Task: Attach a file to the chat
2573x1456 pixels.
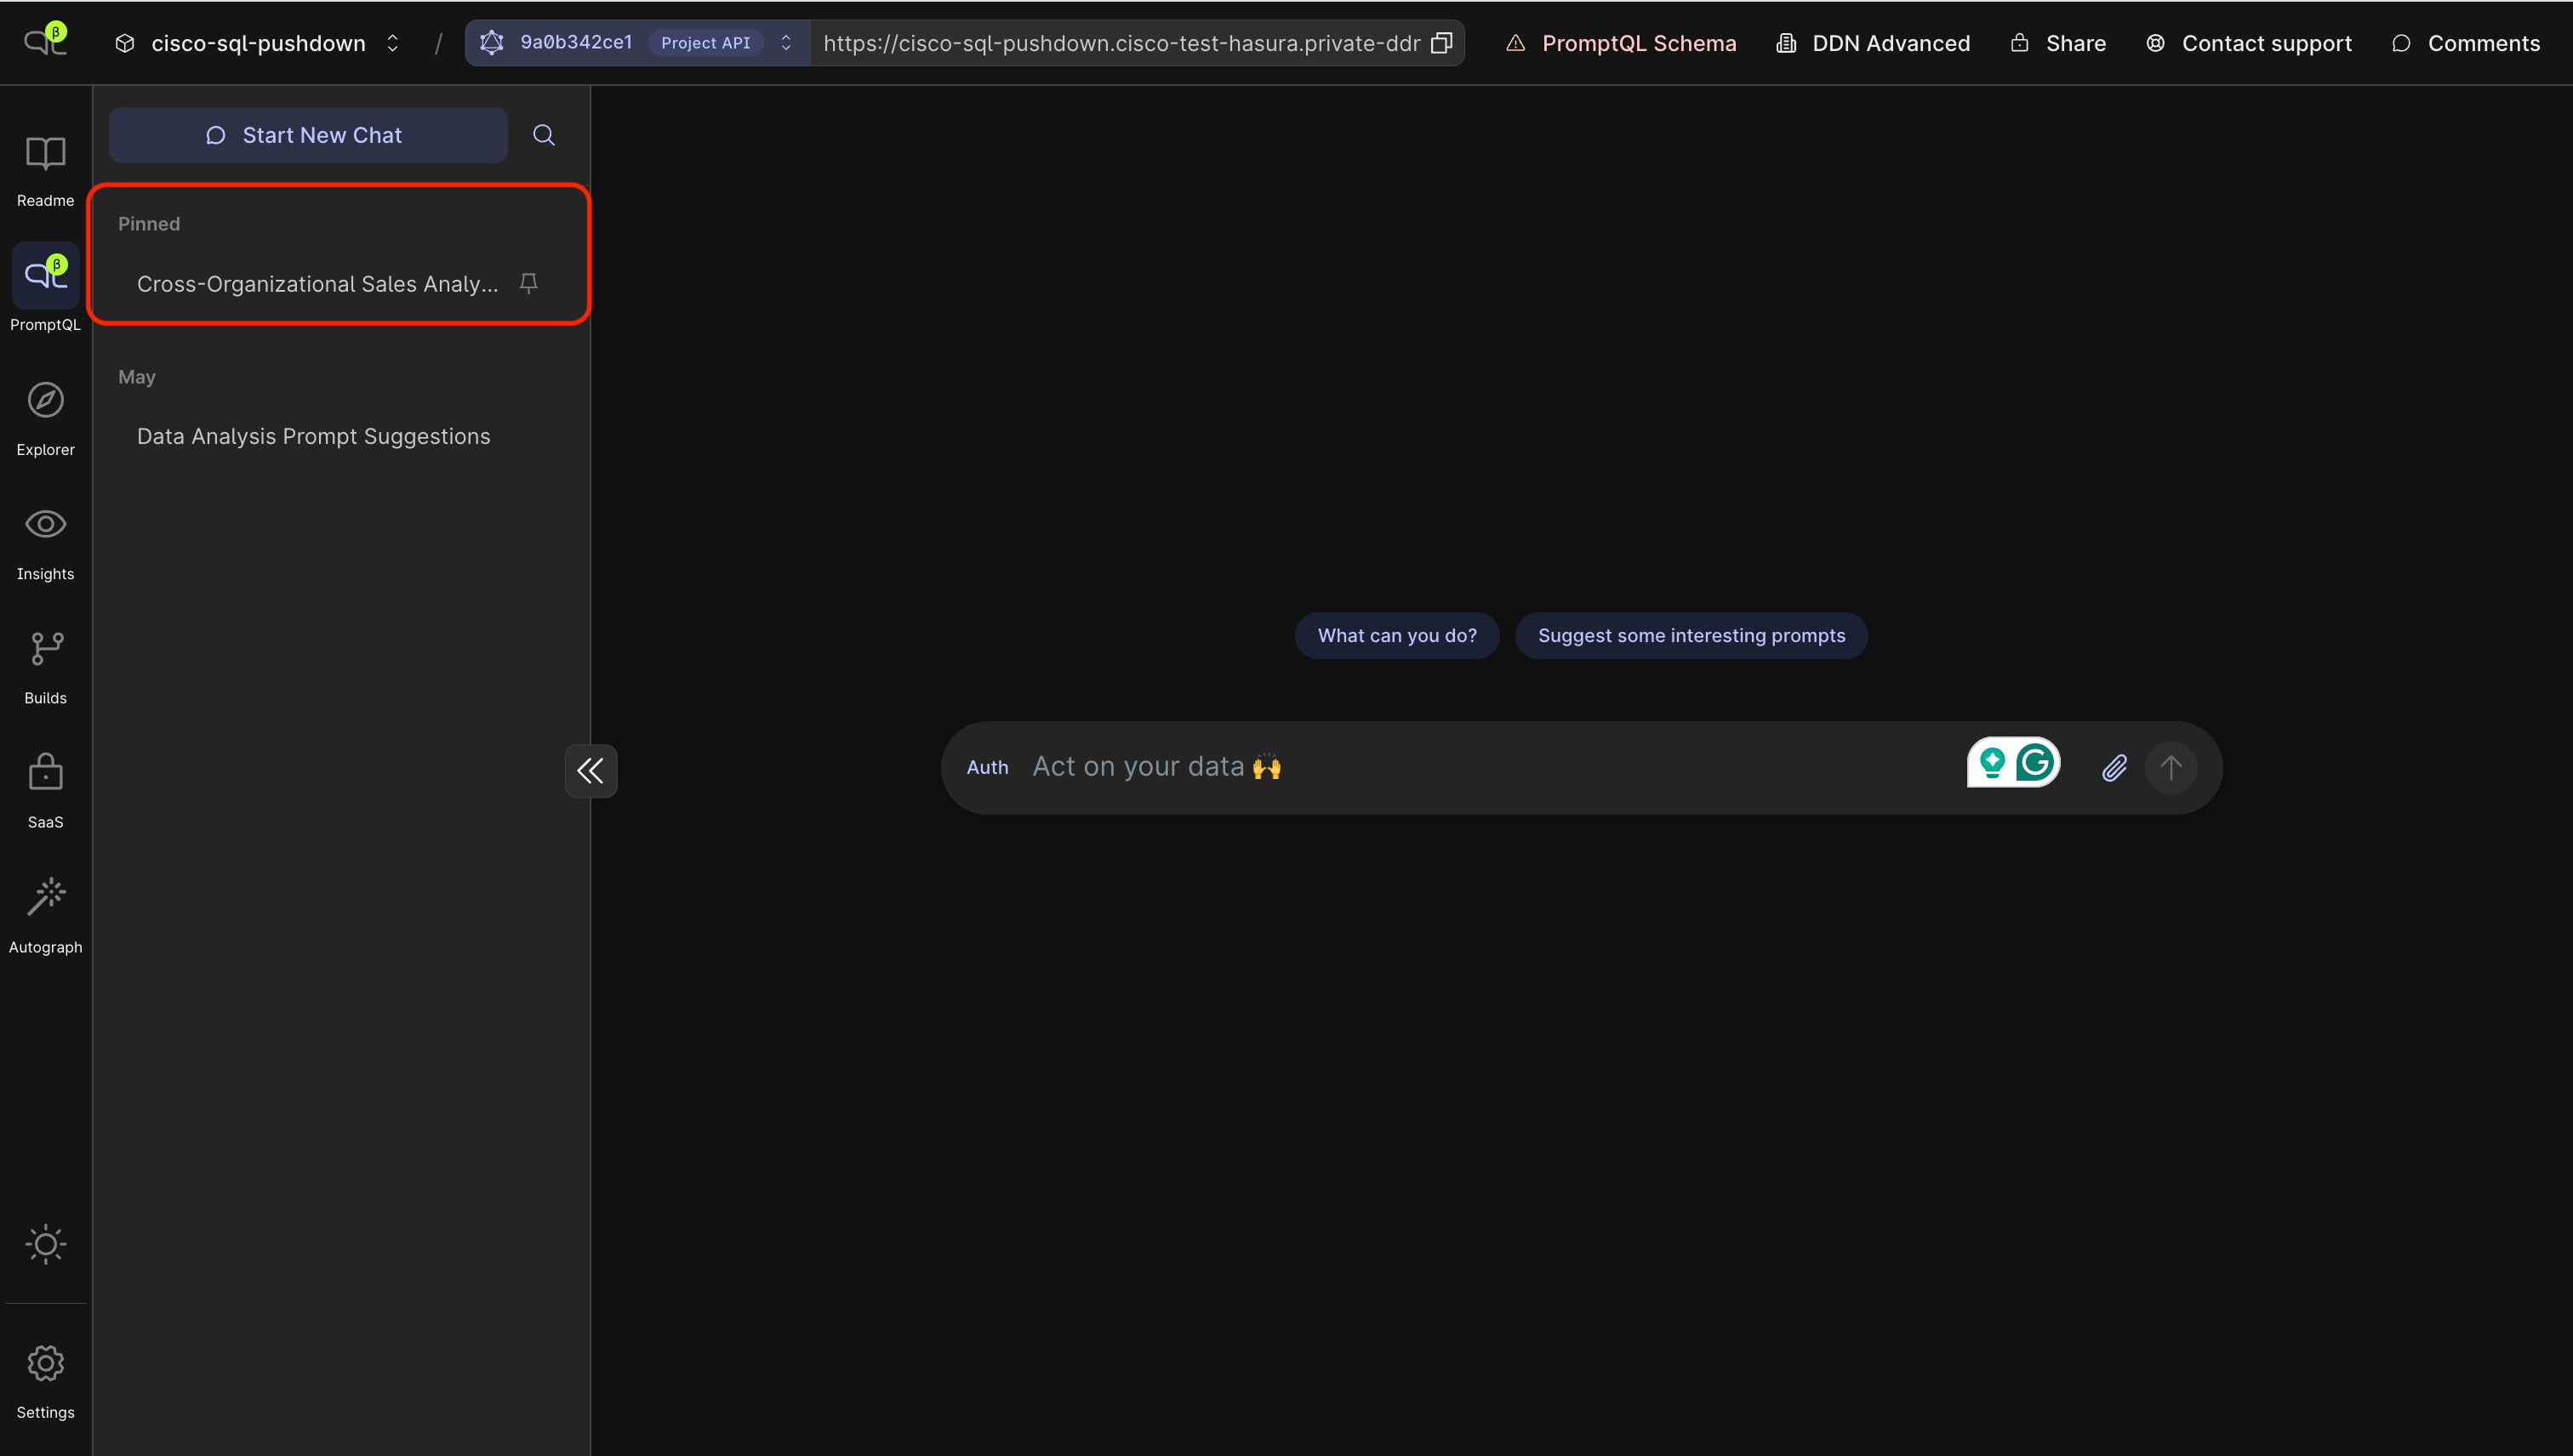Action: click(2114, 768)
